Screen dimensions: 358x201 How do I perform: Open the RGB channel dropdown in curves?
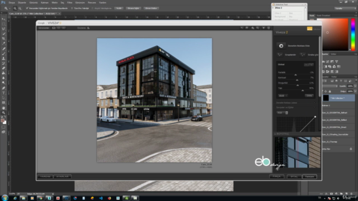pos(282,113)
